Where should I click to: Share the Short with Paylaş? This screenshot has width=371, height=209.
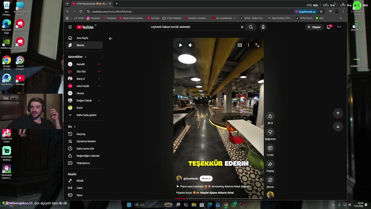(270, 164)
